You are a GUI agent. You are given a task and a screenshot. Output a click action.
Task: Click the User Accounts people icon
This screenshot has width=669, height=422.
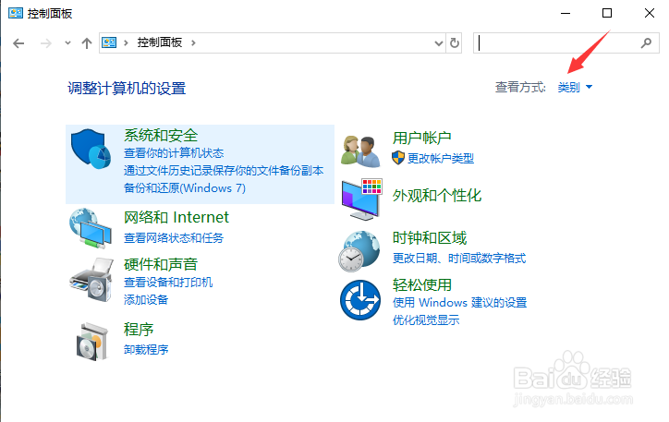[361, 151]
